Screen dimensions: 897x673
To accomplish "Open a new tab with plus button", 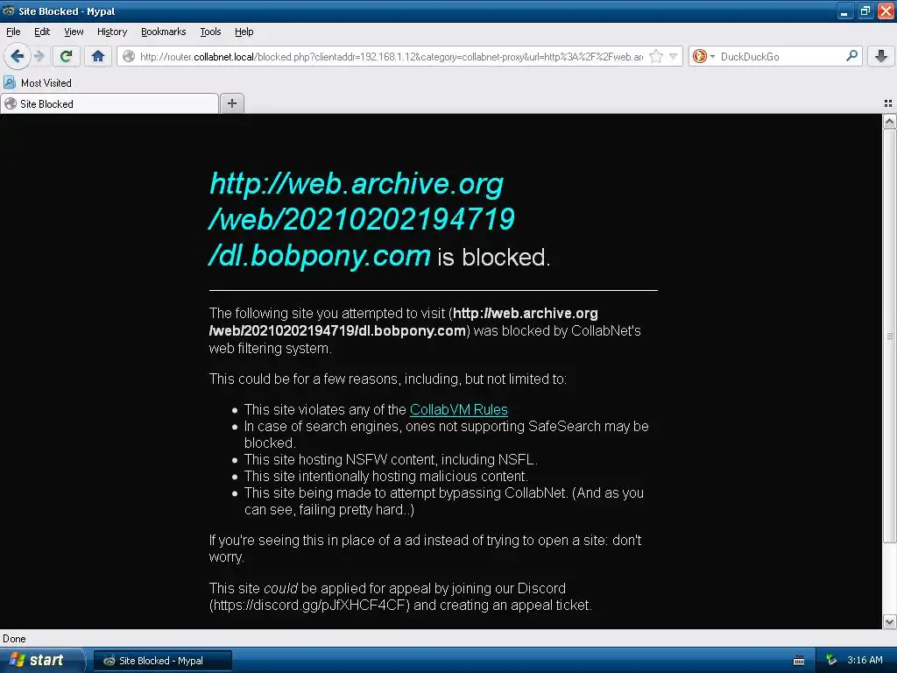I will point(231,103).
